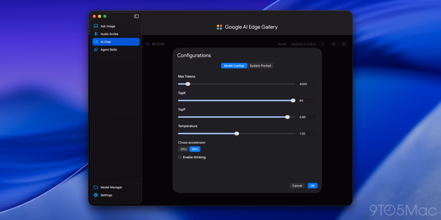Switch to the System Prompt tab
The image size is (441, 220).
coord(261,66)
